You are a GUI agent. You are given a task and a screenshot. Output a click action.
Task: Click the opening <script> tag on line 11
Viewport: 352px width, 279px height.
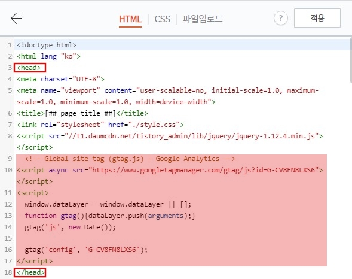(x=33, y=193)
